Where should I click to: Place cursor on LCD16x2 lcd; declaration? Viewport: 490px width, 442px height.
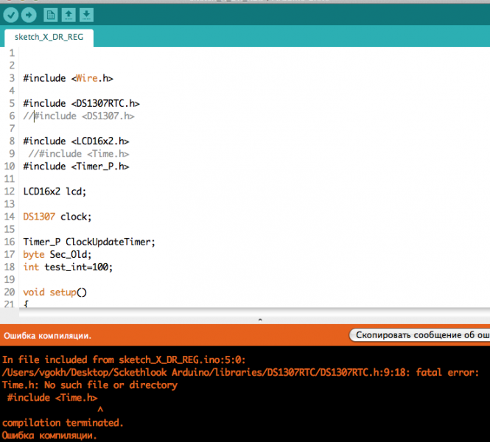(x=55, y=192)
